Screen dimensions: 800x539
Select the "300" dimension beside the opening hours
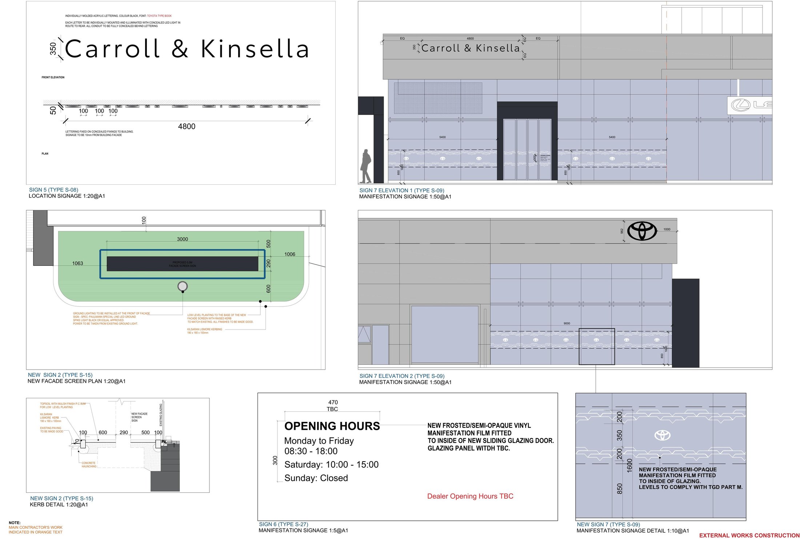[x=275, y=460]
